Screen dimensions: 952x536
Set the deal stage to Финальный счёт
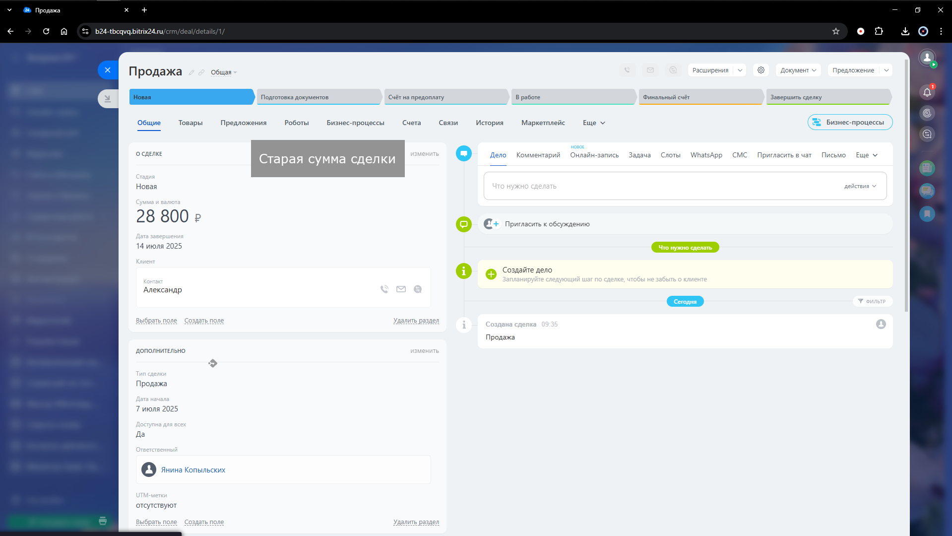click(701, 97)
